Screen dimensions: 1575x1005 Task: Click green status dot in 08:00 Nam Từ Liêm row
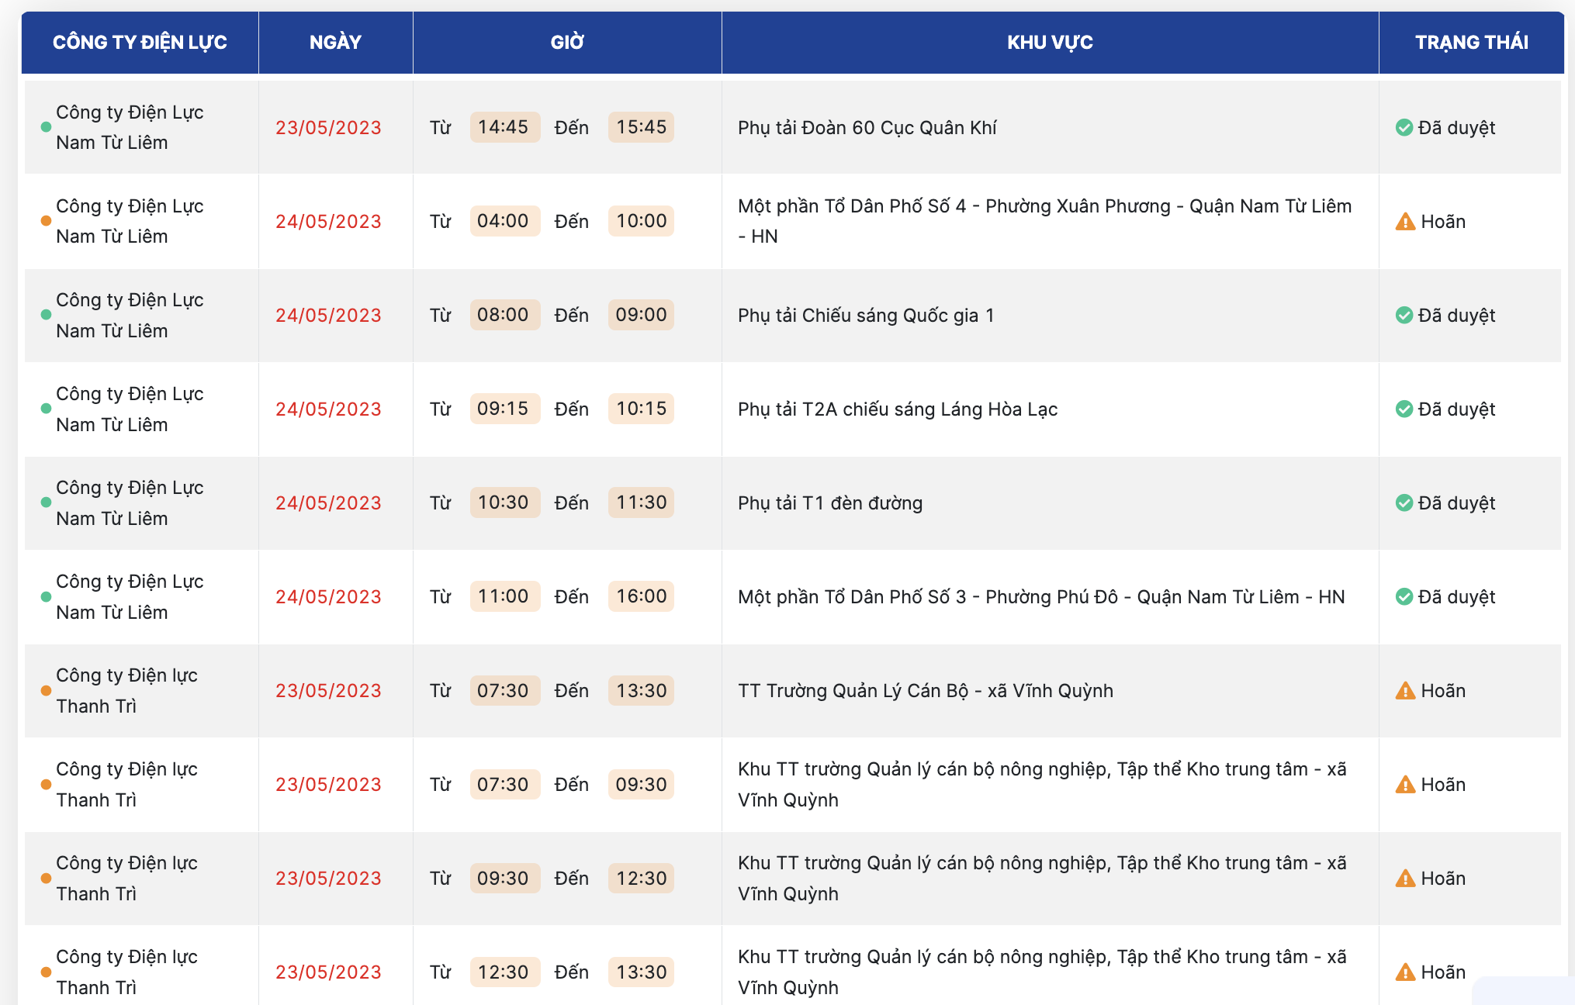pos(46,315)
